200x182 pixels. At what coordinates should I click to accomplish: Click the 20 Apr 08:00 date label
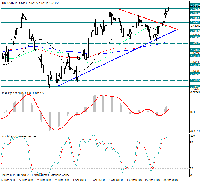click(170, 180)
